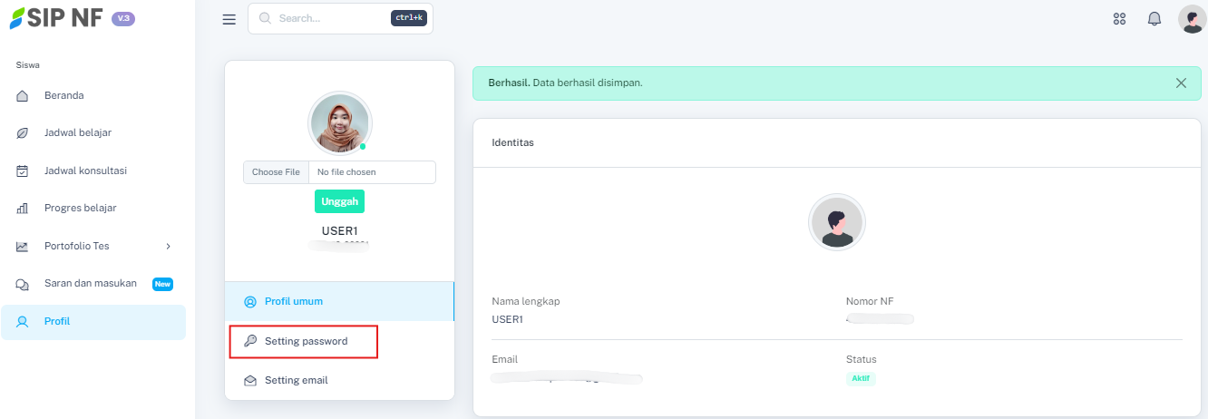Open Saran dan masukan menu
Image resolution: width=1208 pixels, height=419 pixels.
[x=90, y=284]
